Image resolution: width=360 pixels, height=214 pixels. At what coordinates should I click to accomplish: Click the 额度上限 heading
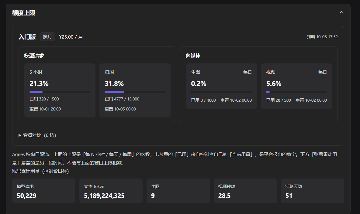(x=24, y=13)
